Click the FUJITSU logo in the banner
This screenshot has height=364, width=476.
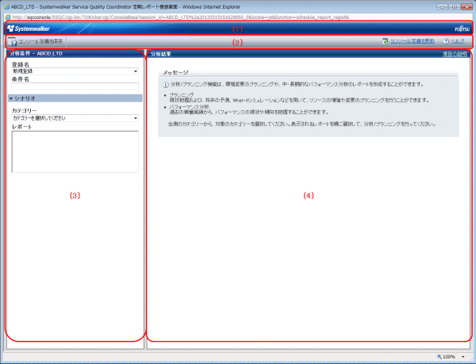click(461, 29)
